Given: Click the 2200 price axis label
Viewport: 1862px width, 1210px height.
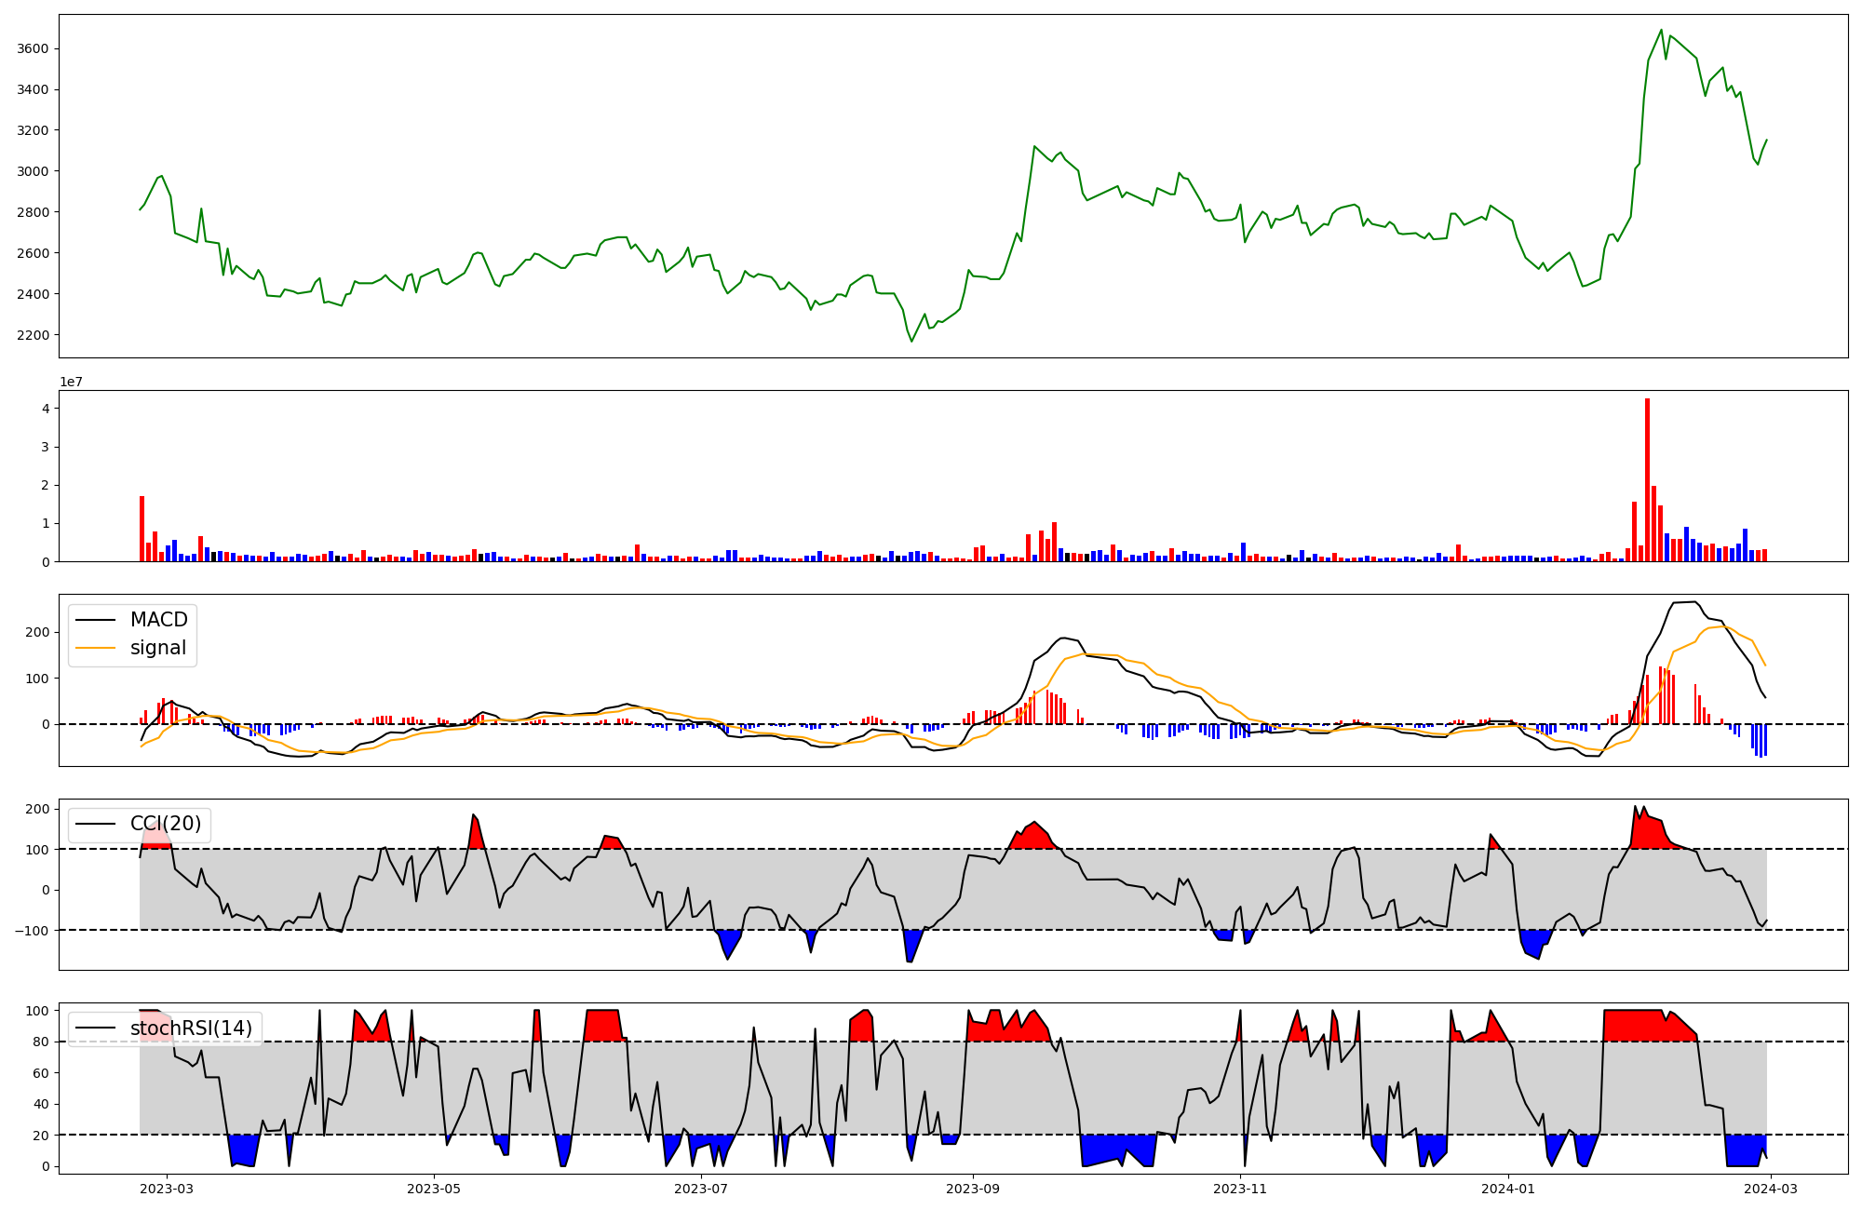Looking at the screenshot, I should coord(34,335).
